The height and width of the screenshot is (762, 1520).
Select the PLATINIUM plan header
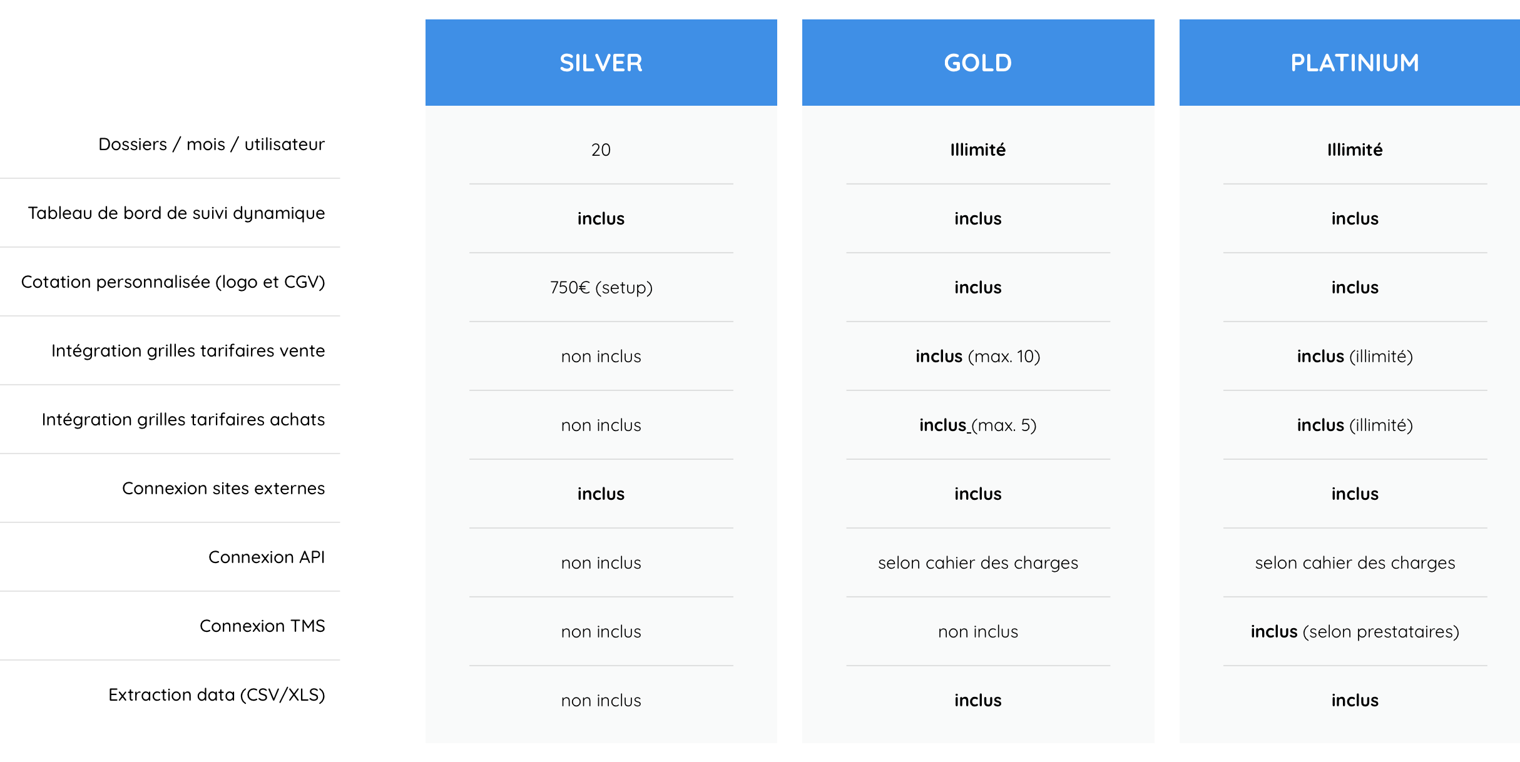(1350, 63)
